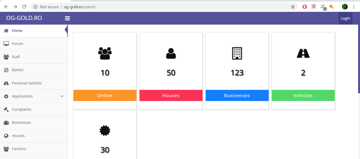Click the blue Businesses label bar
The image size is (360, 159).
click(237, 96)
